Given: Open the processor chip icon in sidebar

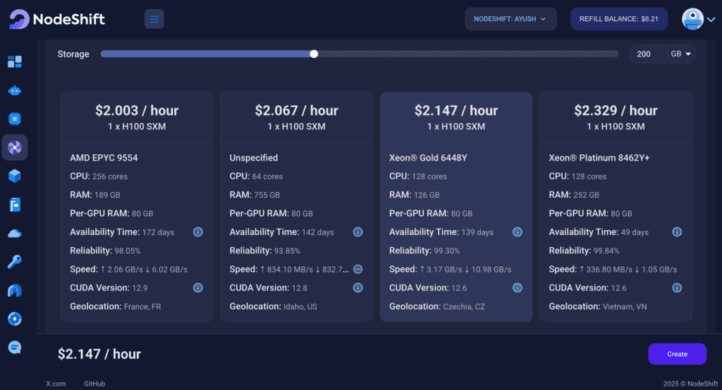Looking at the screenshot, I should (15, 119).
